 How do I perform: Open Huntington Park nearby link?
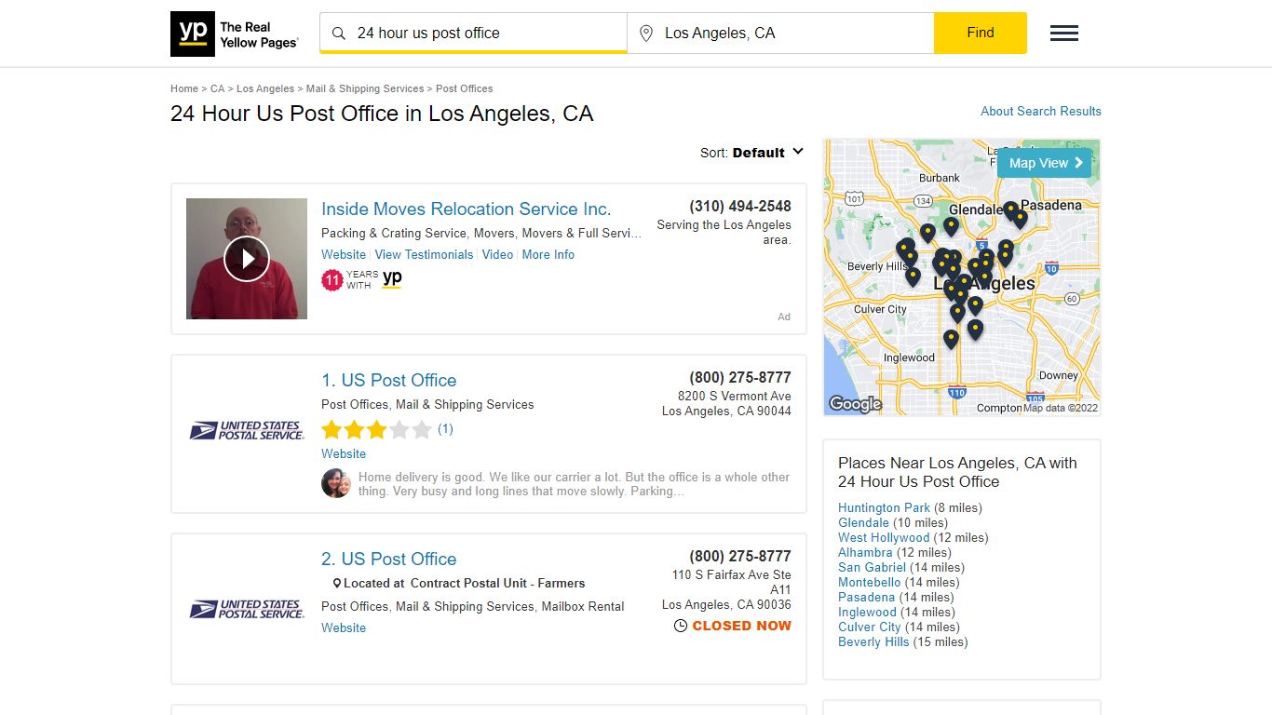click(884, 507)
